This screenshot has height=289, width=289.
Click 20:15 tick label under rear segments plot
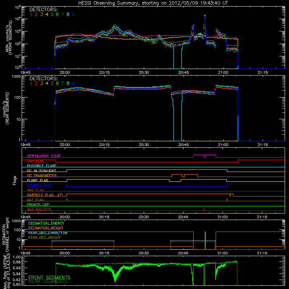tap(104, 145)
